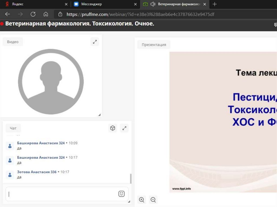Click the cube icon in Chat panel
The width and height of the screenshot is (277, 207).
pos(113,128)
